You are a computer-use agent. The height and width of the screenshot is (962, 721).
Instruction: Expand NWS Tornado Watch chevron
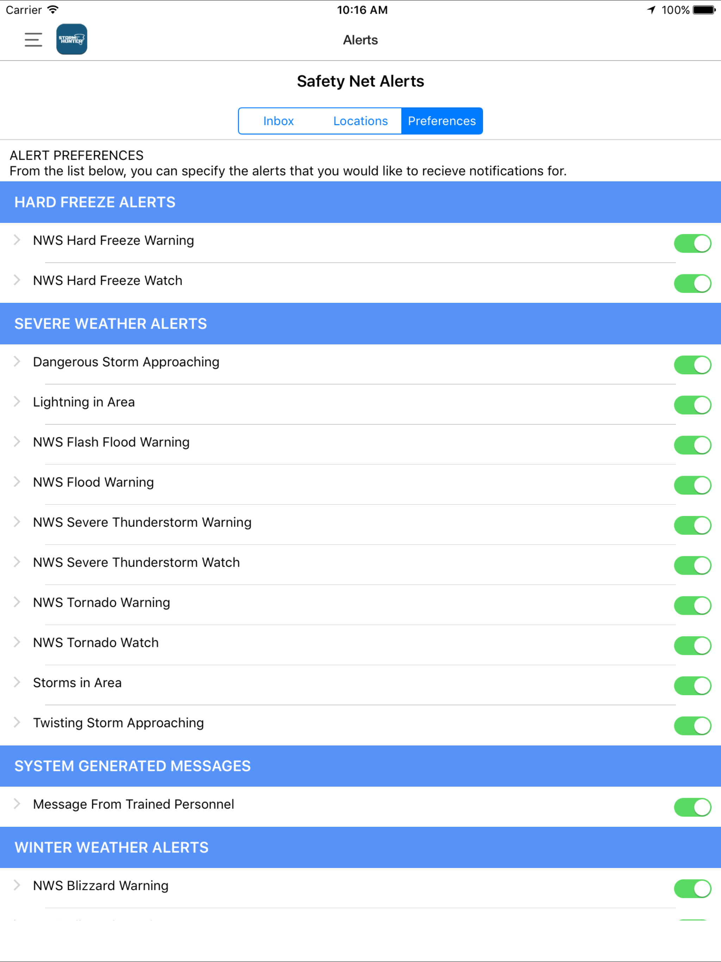point(17,642)
